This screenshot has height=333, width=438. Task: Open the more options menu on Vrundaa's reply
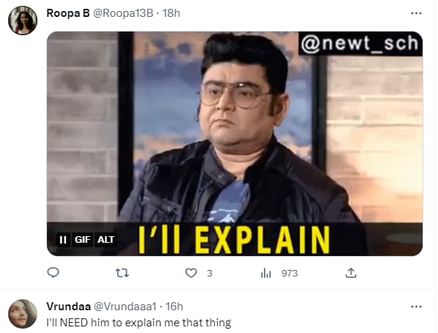416,307
